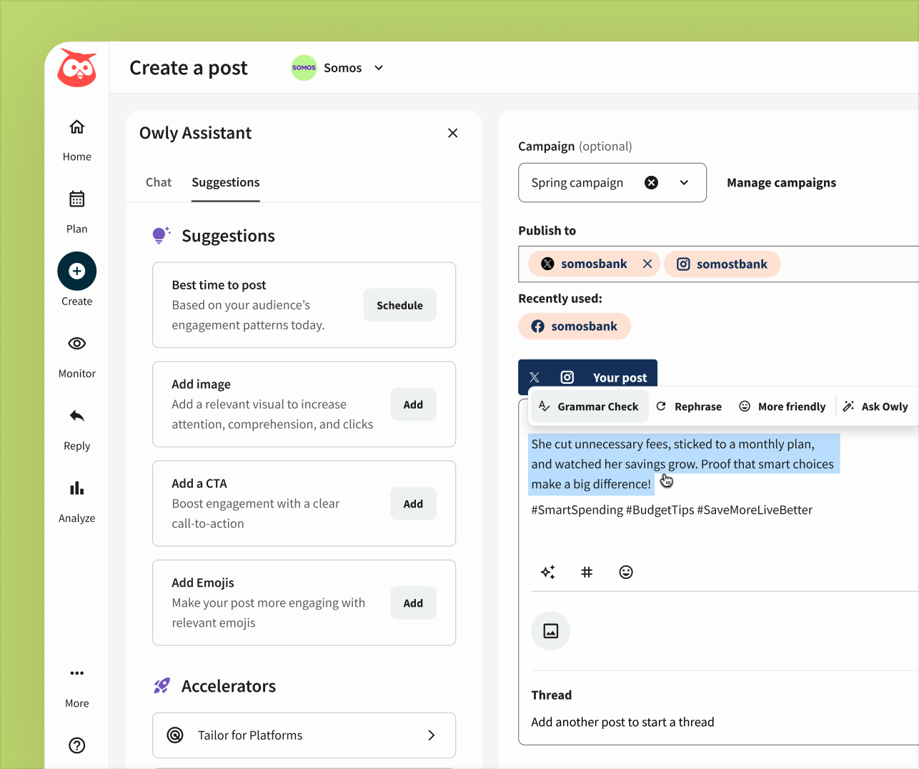Screen dimensions: 919x769
Task: Add hashtags with the hashtag icon
Action: pyautogui.click(x=587, y=572)
